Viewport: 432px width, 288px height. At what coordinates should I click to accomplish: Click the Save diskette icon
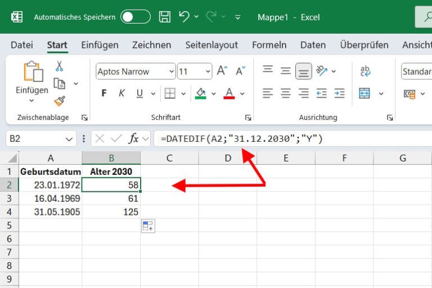point(164,17)
